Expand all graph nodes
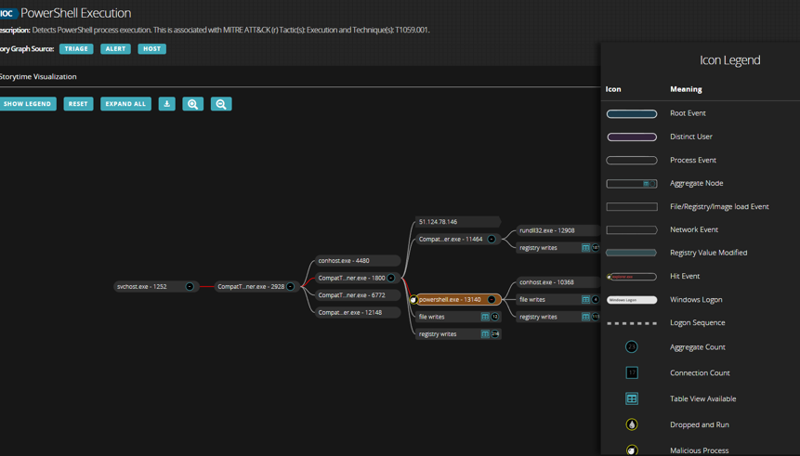800x456 pixels. click(125, 103)
